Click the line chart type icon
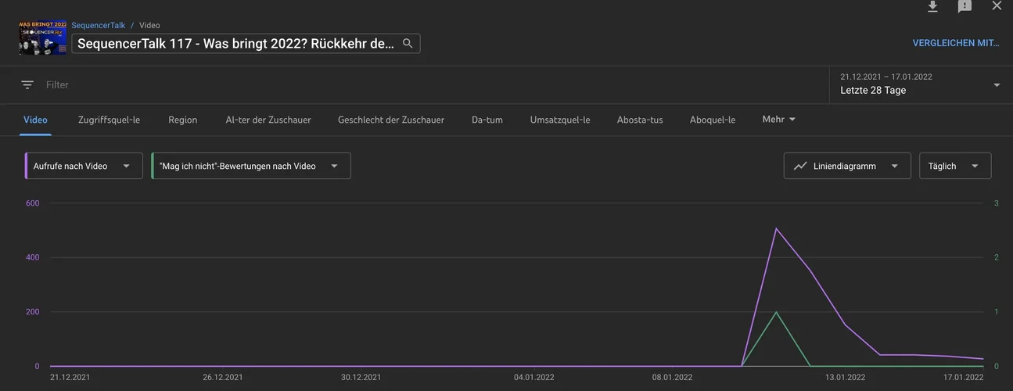The image size is (1013, 391). (x=800, y=166)
